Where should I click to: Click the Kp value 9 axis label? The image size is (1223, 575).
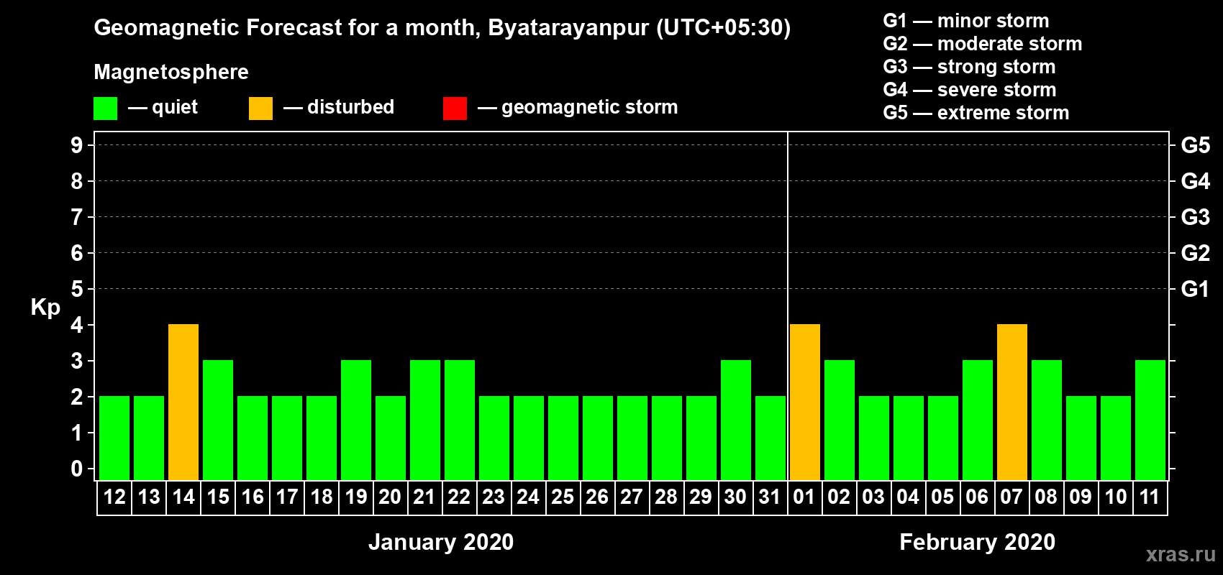[77, 145]
